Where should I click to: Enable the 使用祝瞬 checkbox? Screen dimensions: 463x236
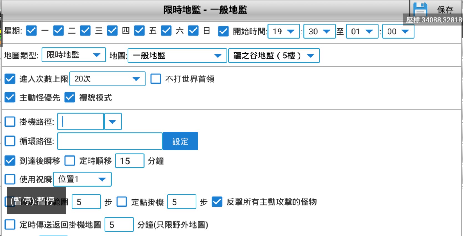[x=10, y=179]
